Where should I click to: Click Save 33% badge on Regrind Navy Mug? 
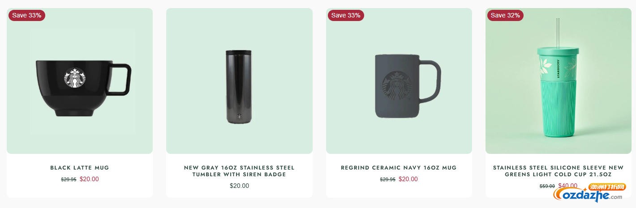pyautogui.click(x=346, y=15)
